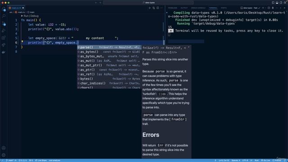Click the errors and warnings status item
Viewport: 288px width, 162px height.
click(22, 160)
